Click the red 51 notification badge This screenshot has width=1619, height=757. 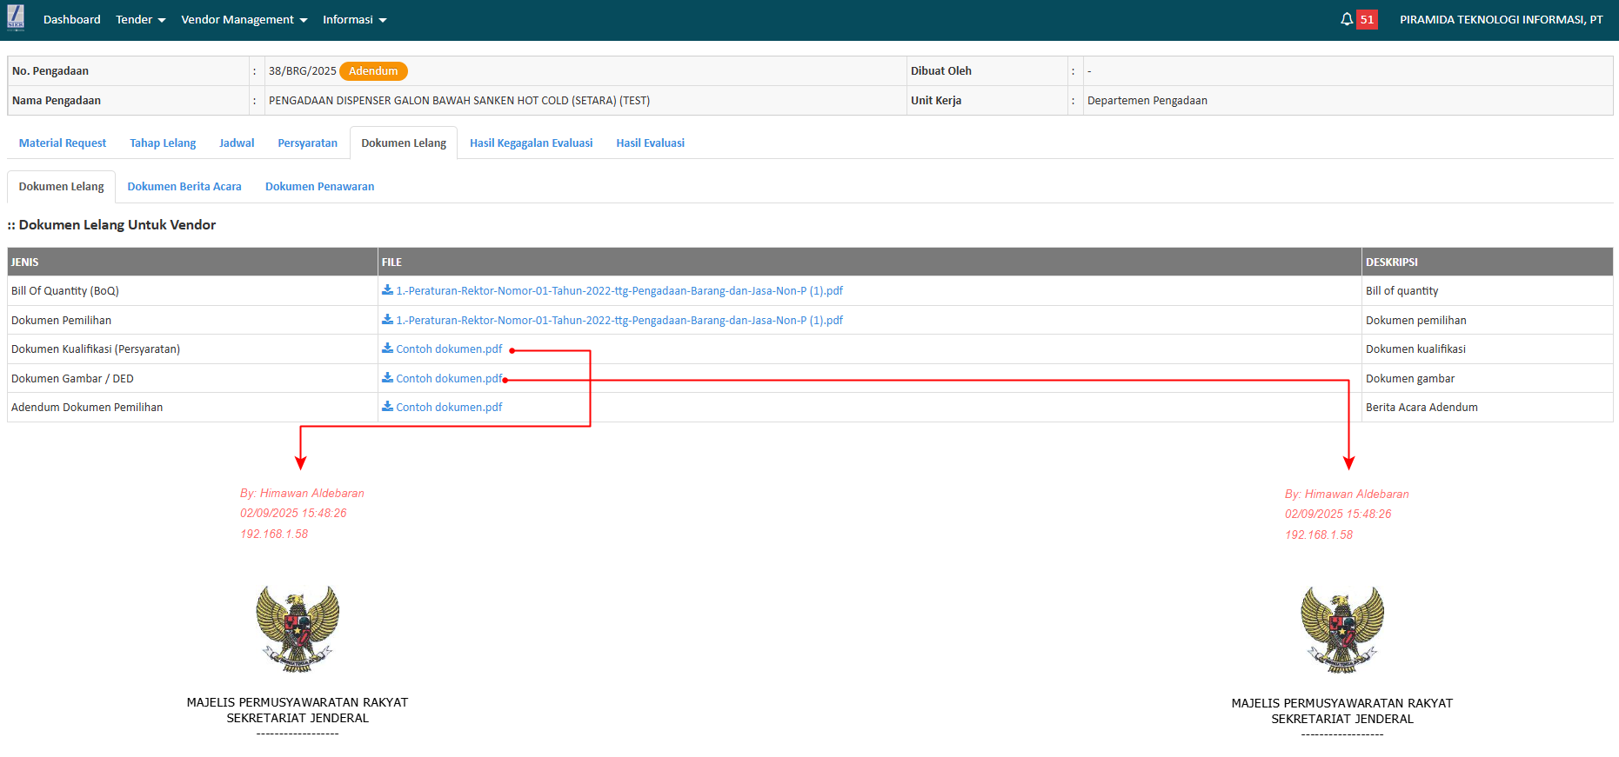(x=1367, y=19)
